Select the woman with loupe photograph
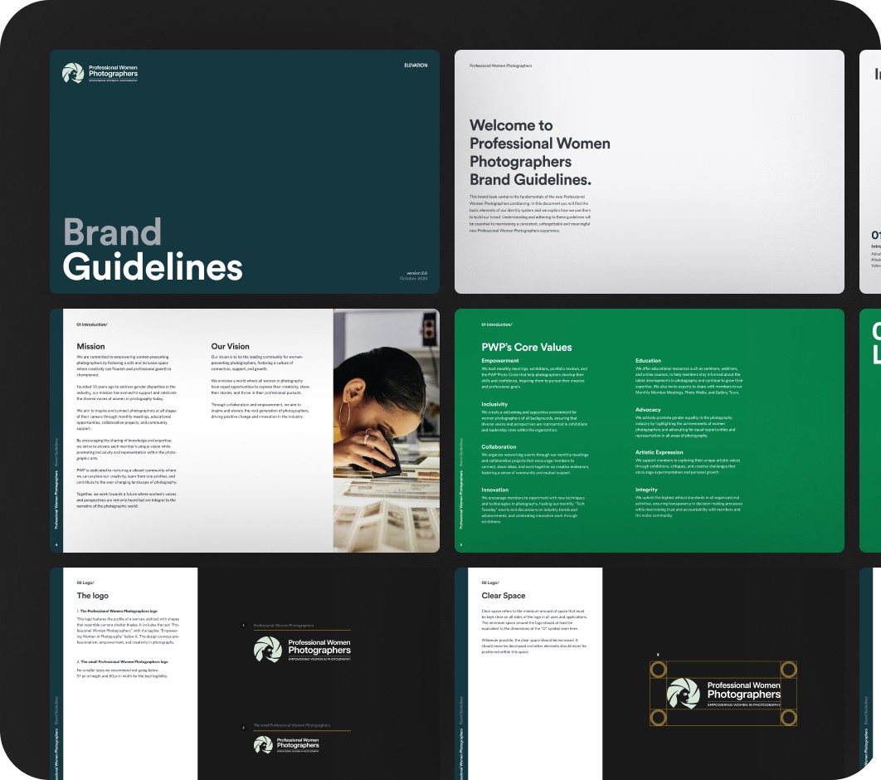The width and height of the screenshot is (881, 780). tap(386, 431)
